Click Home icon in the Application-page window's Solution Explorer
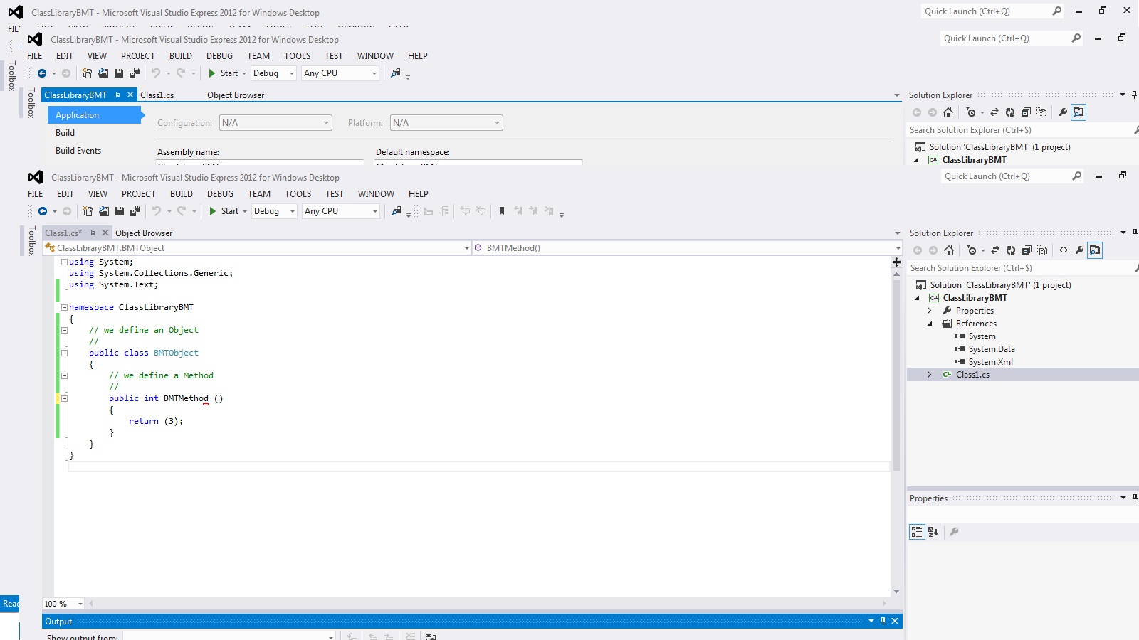 pos(948,112)
